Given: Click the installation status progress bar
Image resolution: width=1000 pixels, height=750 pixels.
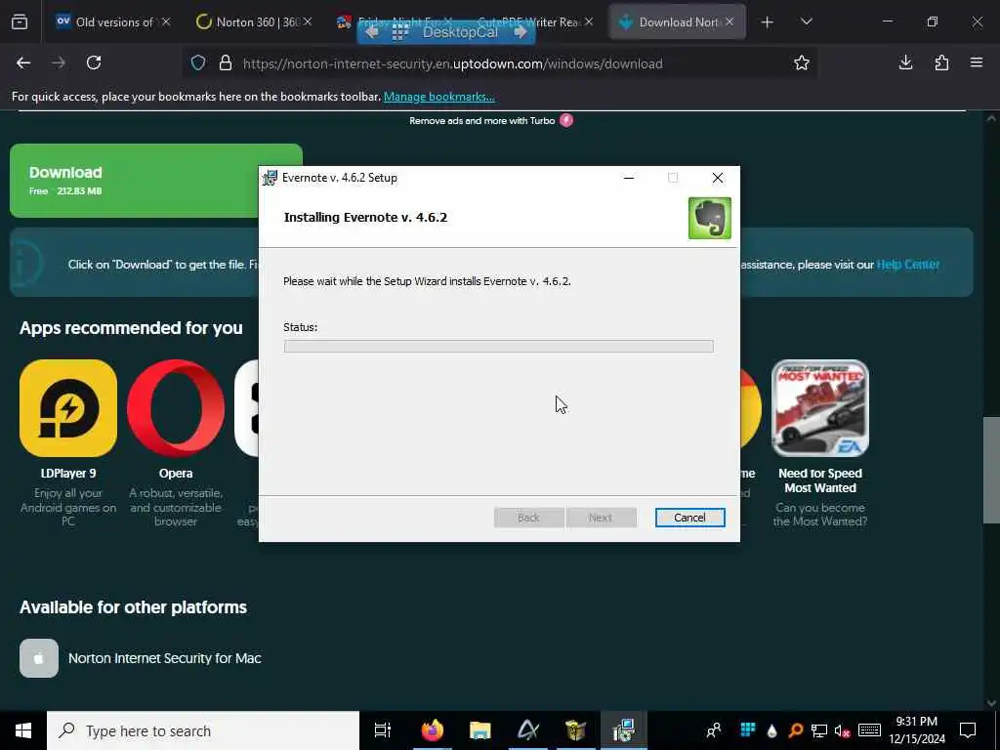Looking at the screenshot, I should tap(498, 347).
